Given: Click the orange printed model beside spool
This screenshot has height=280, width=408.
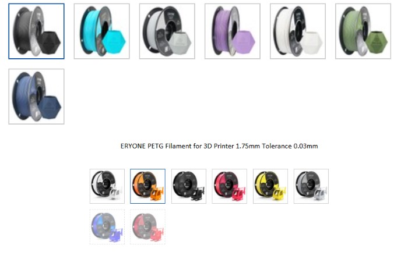Looking at the screenshot, I should pos(157,194).
